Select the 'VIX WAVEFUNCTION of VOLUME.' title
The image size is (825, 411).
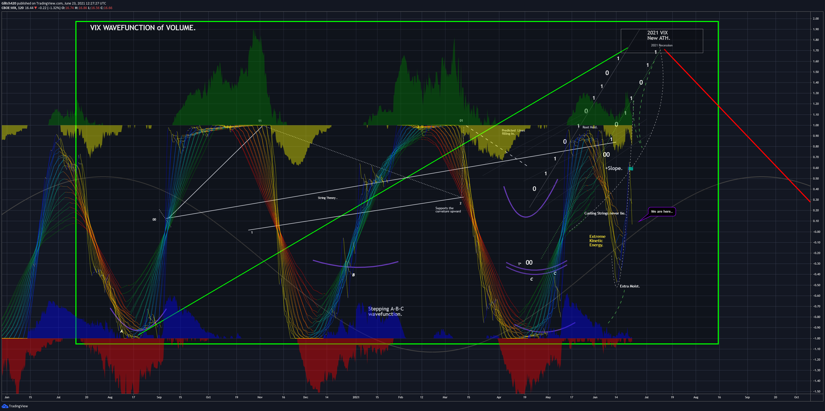coord(143,28)
